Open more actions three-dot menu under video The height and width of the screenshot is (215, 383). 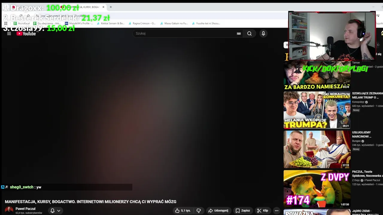pyautogui.click(x=276, y=211)
